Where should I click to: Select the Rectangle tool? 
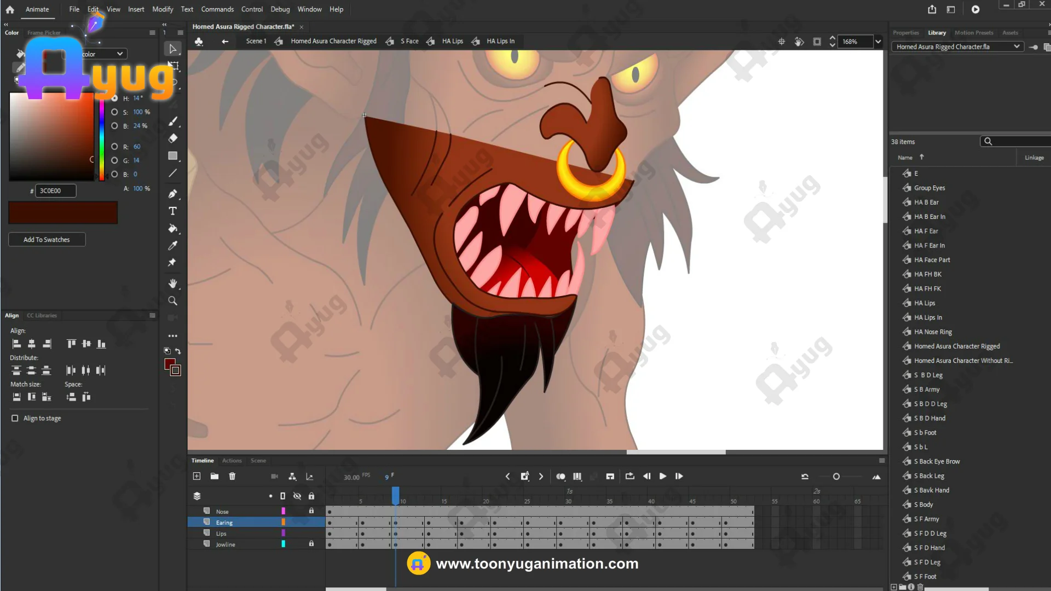(172, 156)
